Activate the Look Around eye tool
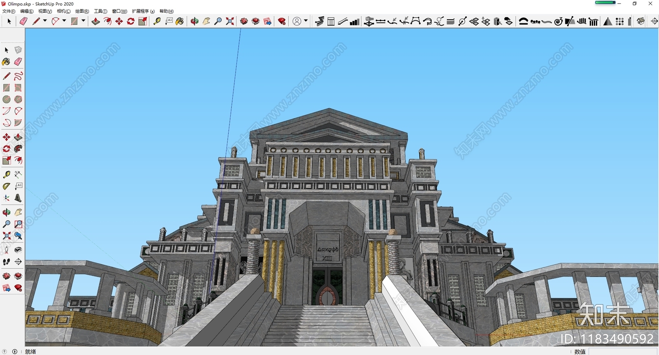The image size is (659, 355). tap(18, 250)
